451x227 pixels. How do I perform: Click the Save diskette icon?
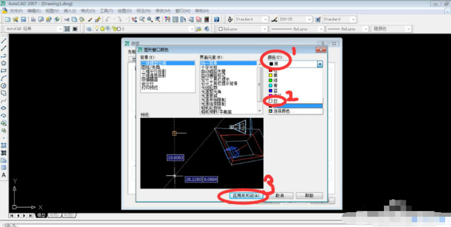pos(23,20)
